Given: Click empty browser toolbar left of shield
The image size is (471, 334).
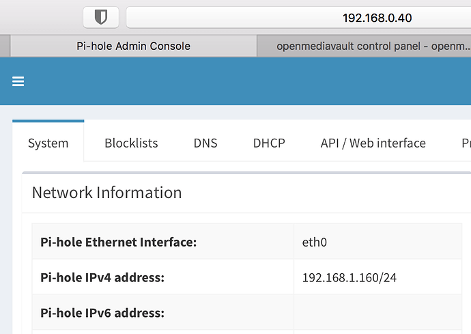Looking at the screenshot, I should pyautogui.click(x=41, y=17).
